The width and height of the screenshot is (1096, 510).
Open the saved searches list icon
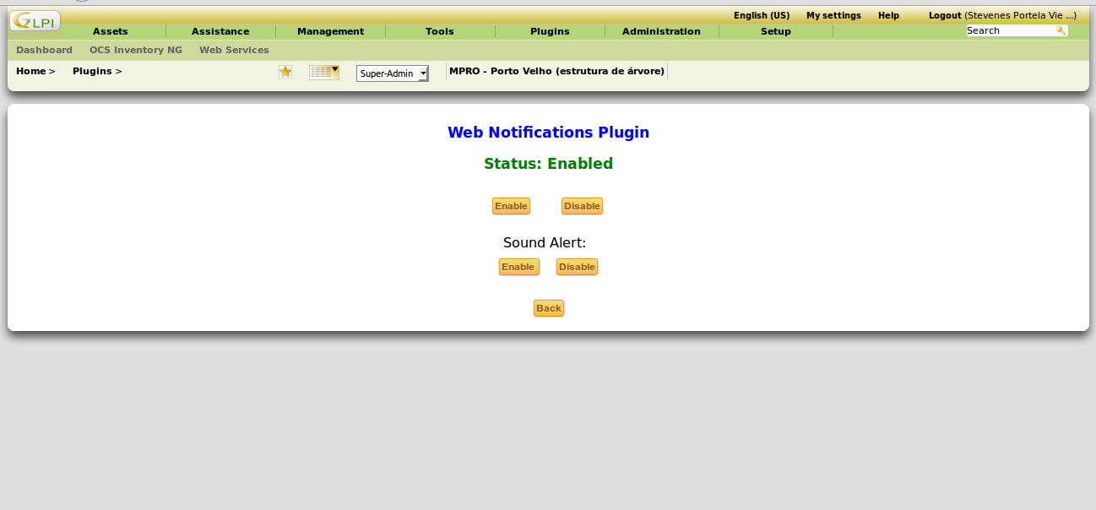pos(323,73)
